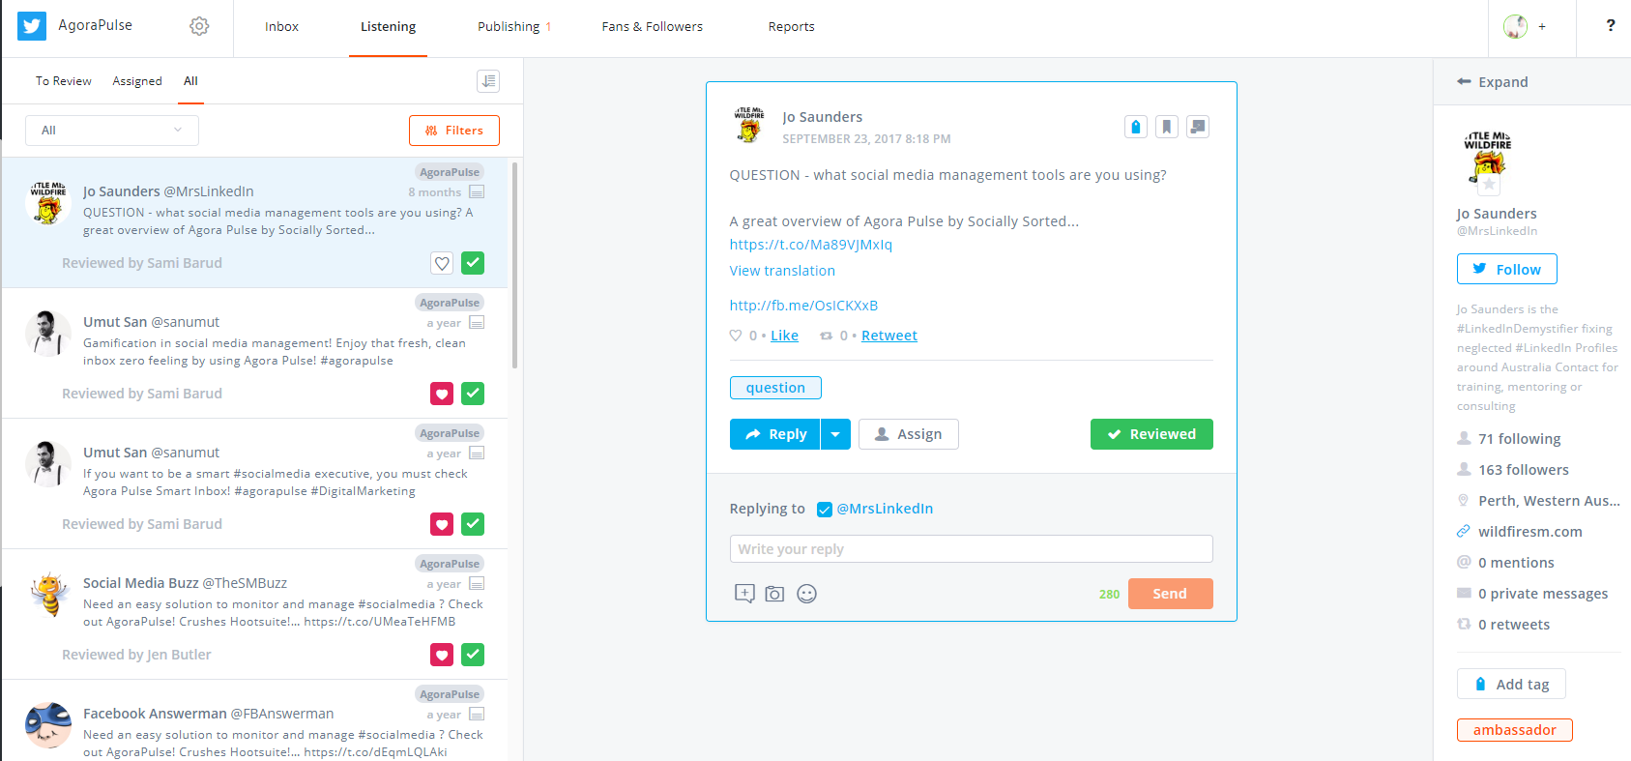
Task: Click the camera attach photo icon
Action: click(x=774, y=594)
